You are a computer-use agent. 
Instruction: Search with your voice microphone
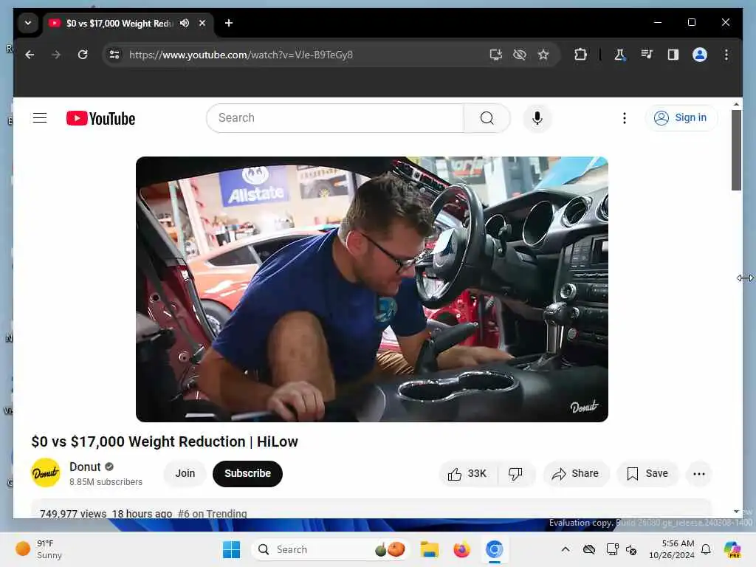pos(537,118)
